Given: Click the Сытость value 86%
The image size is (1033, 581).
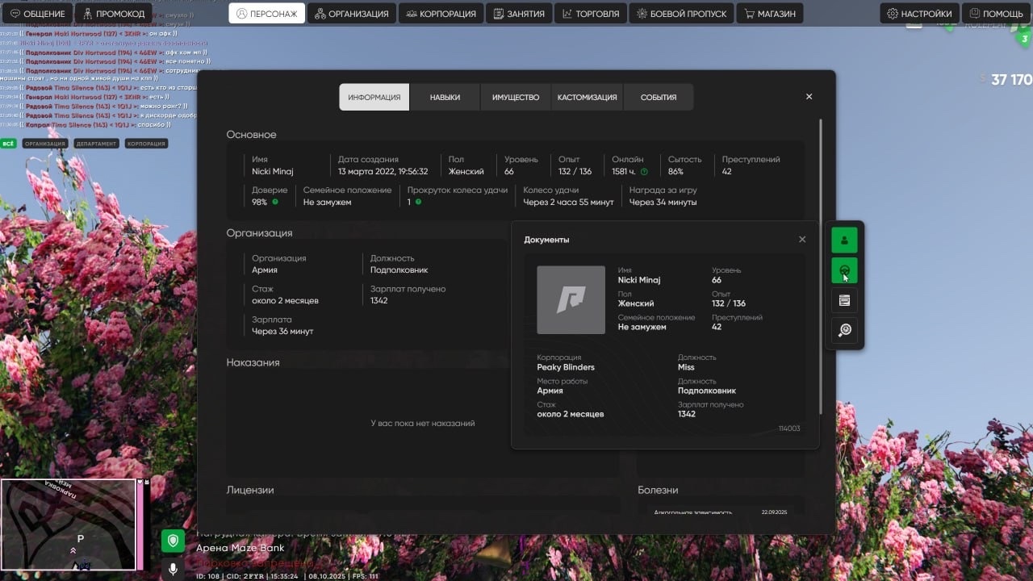Looking at the screenshot, I should point(675,172).
